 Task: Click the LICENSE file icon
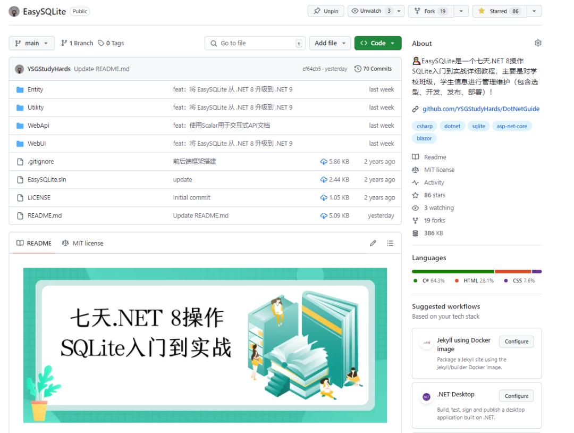(x=20, y=197)
